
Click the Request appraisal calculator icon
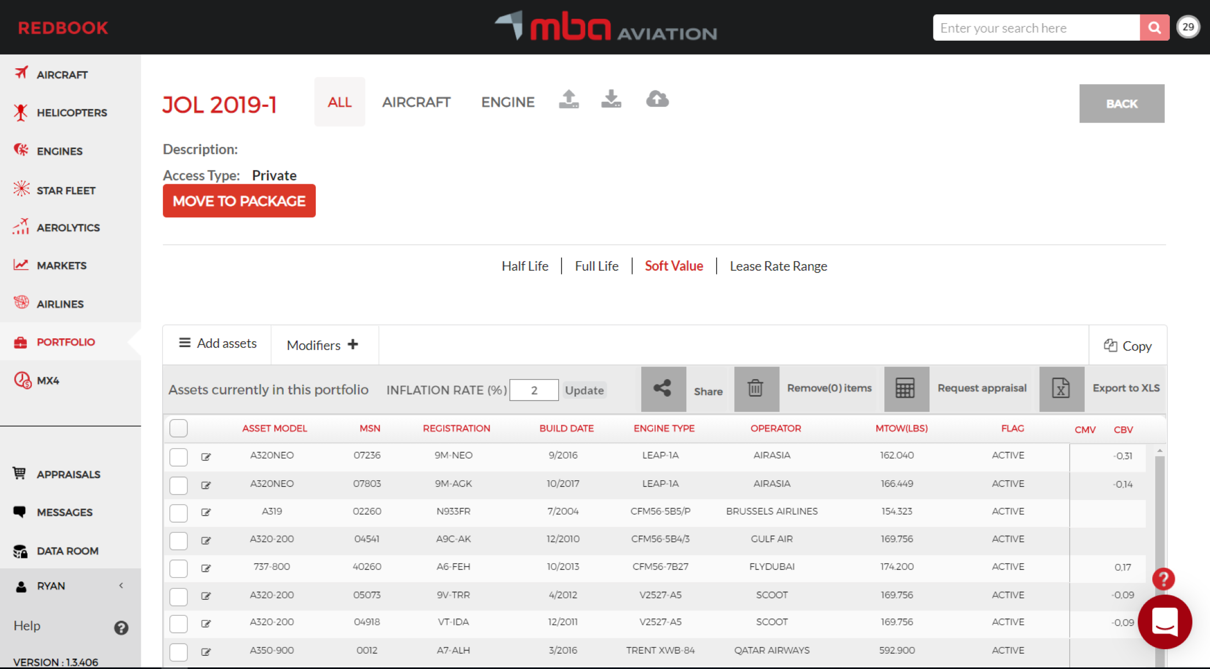pyautogui.click(x=906, y=389)
